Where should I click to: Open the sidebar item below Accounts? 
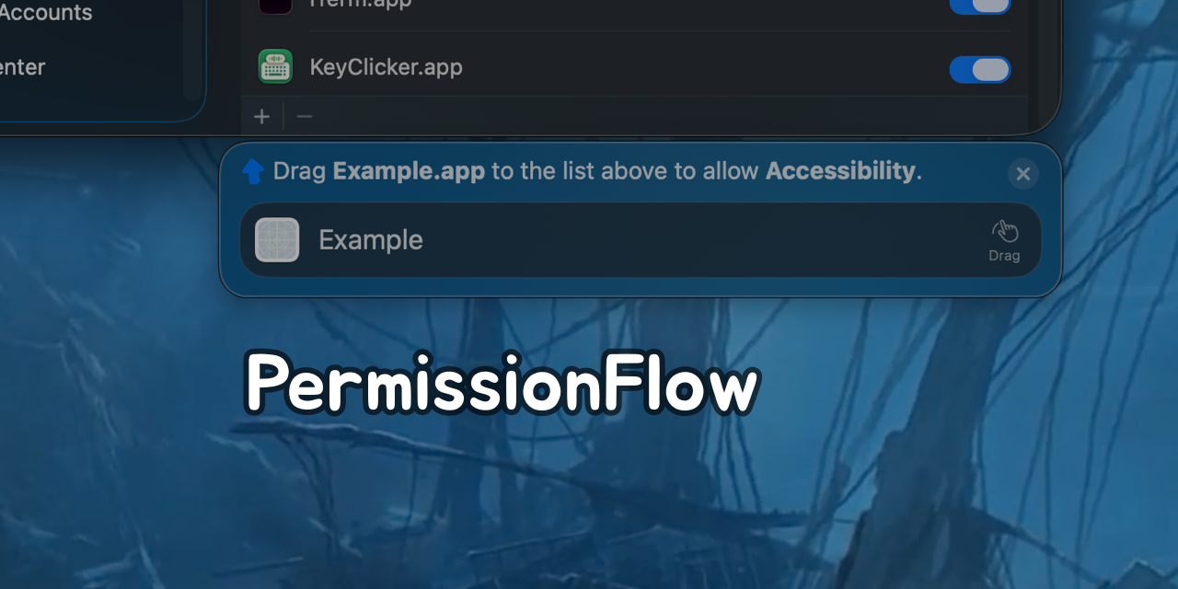23,66
